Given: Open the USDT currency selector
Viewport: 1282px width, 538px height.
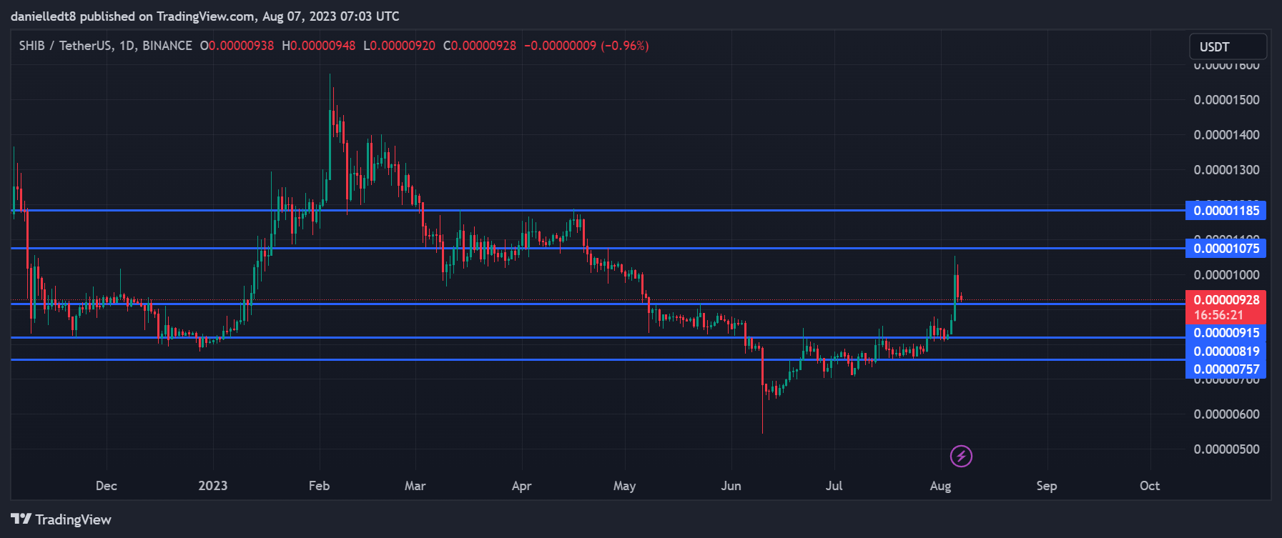Looking at the screenshot, I should click(1228, 46).
